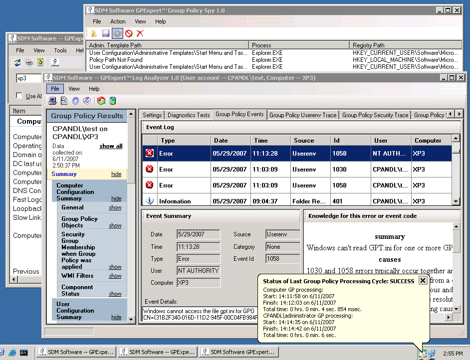Screen dimensions: 470x360
Task: Show the WMI Filters section
Action: tap(115, 276)
